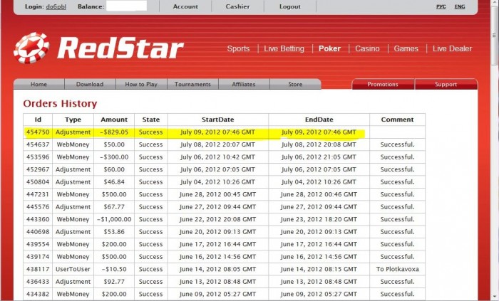
Task: Click the $53.86 amount cell
Action: (x=114, y=232)
